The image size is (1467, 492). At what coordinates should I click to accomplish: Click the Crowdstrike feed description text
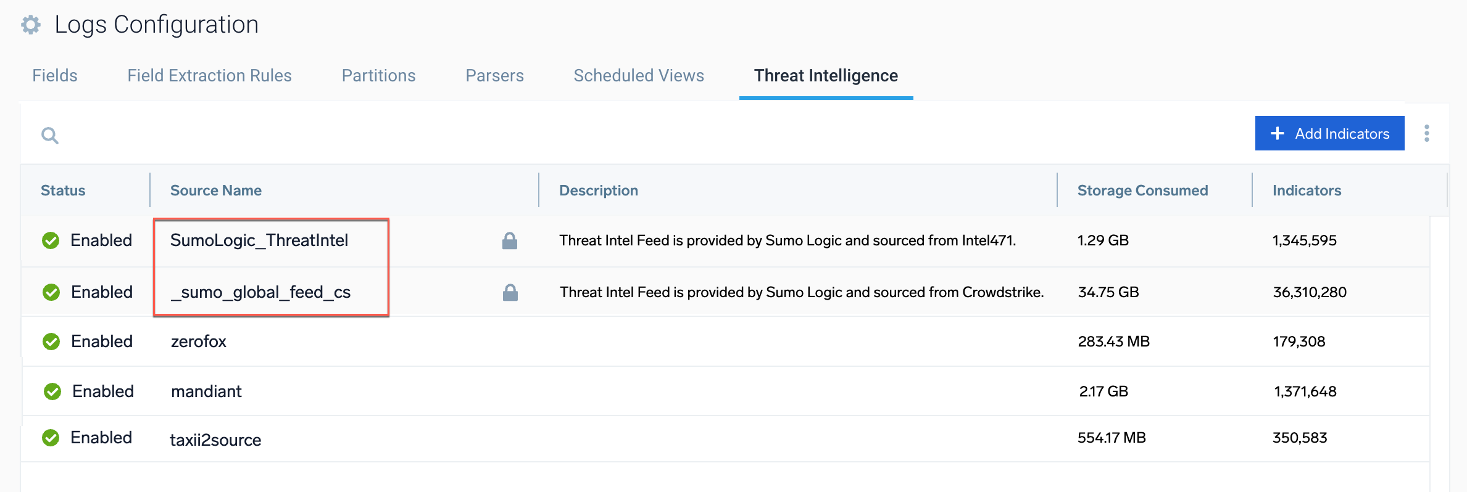pyautogui.click(x=802, y=292)
